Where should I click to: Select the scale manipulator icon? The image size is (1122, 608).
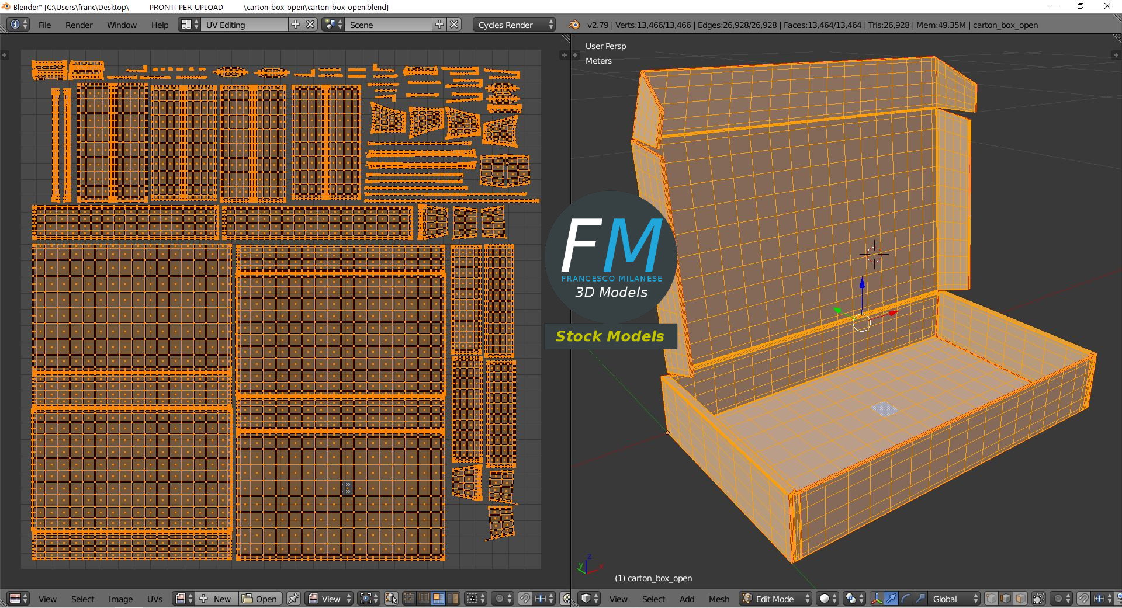pyautogui.click(x=920, y=599)
